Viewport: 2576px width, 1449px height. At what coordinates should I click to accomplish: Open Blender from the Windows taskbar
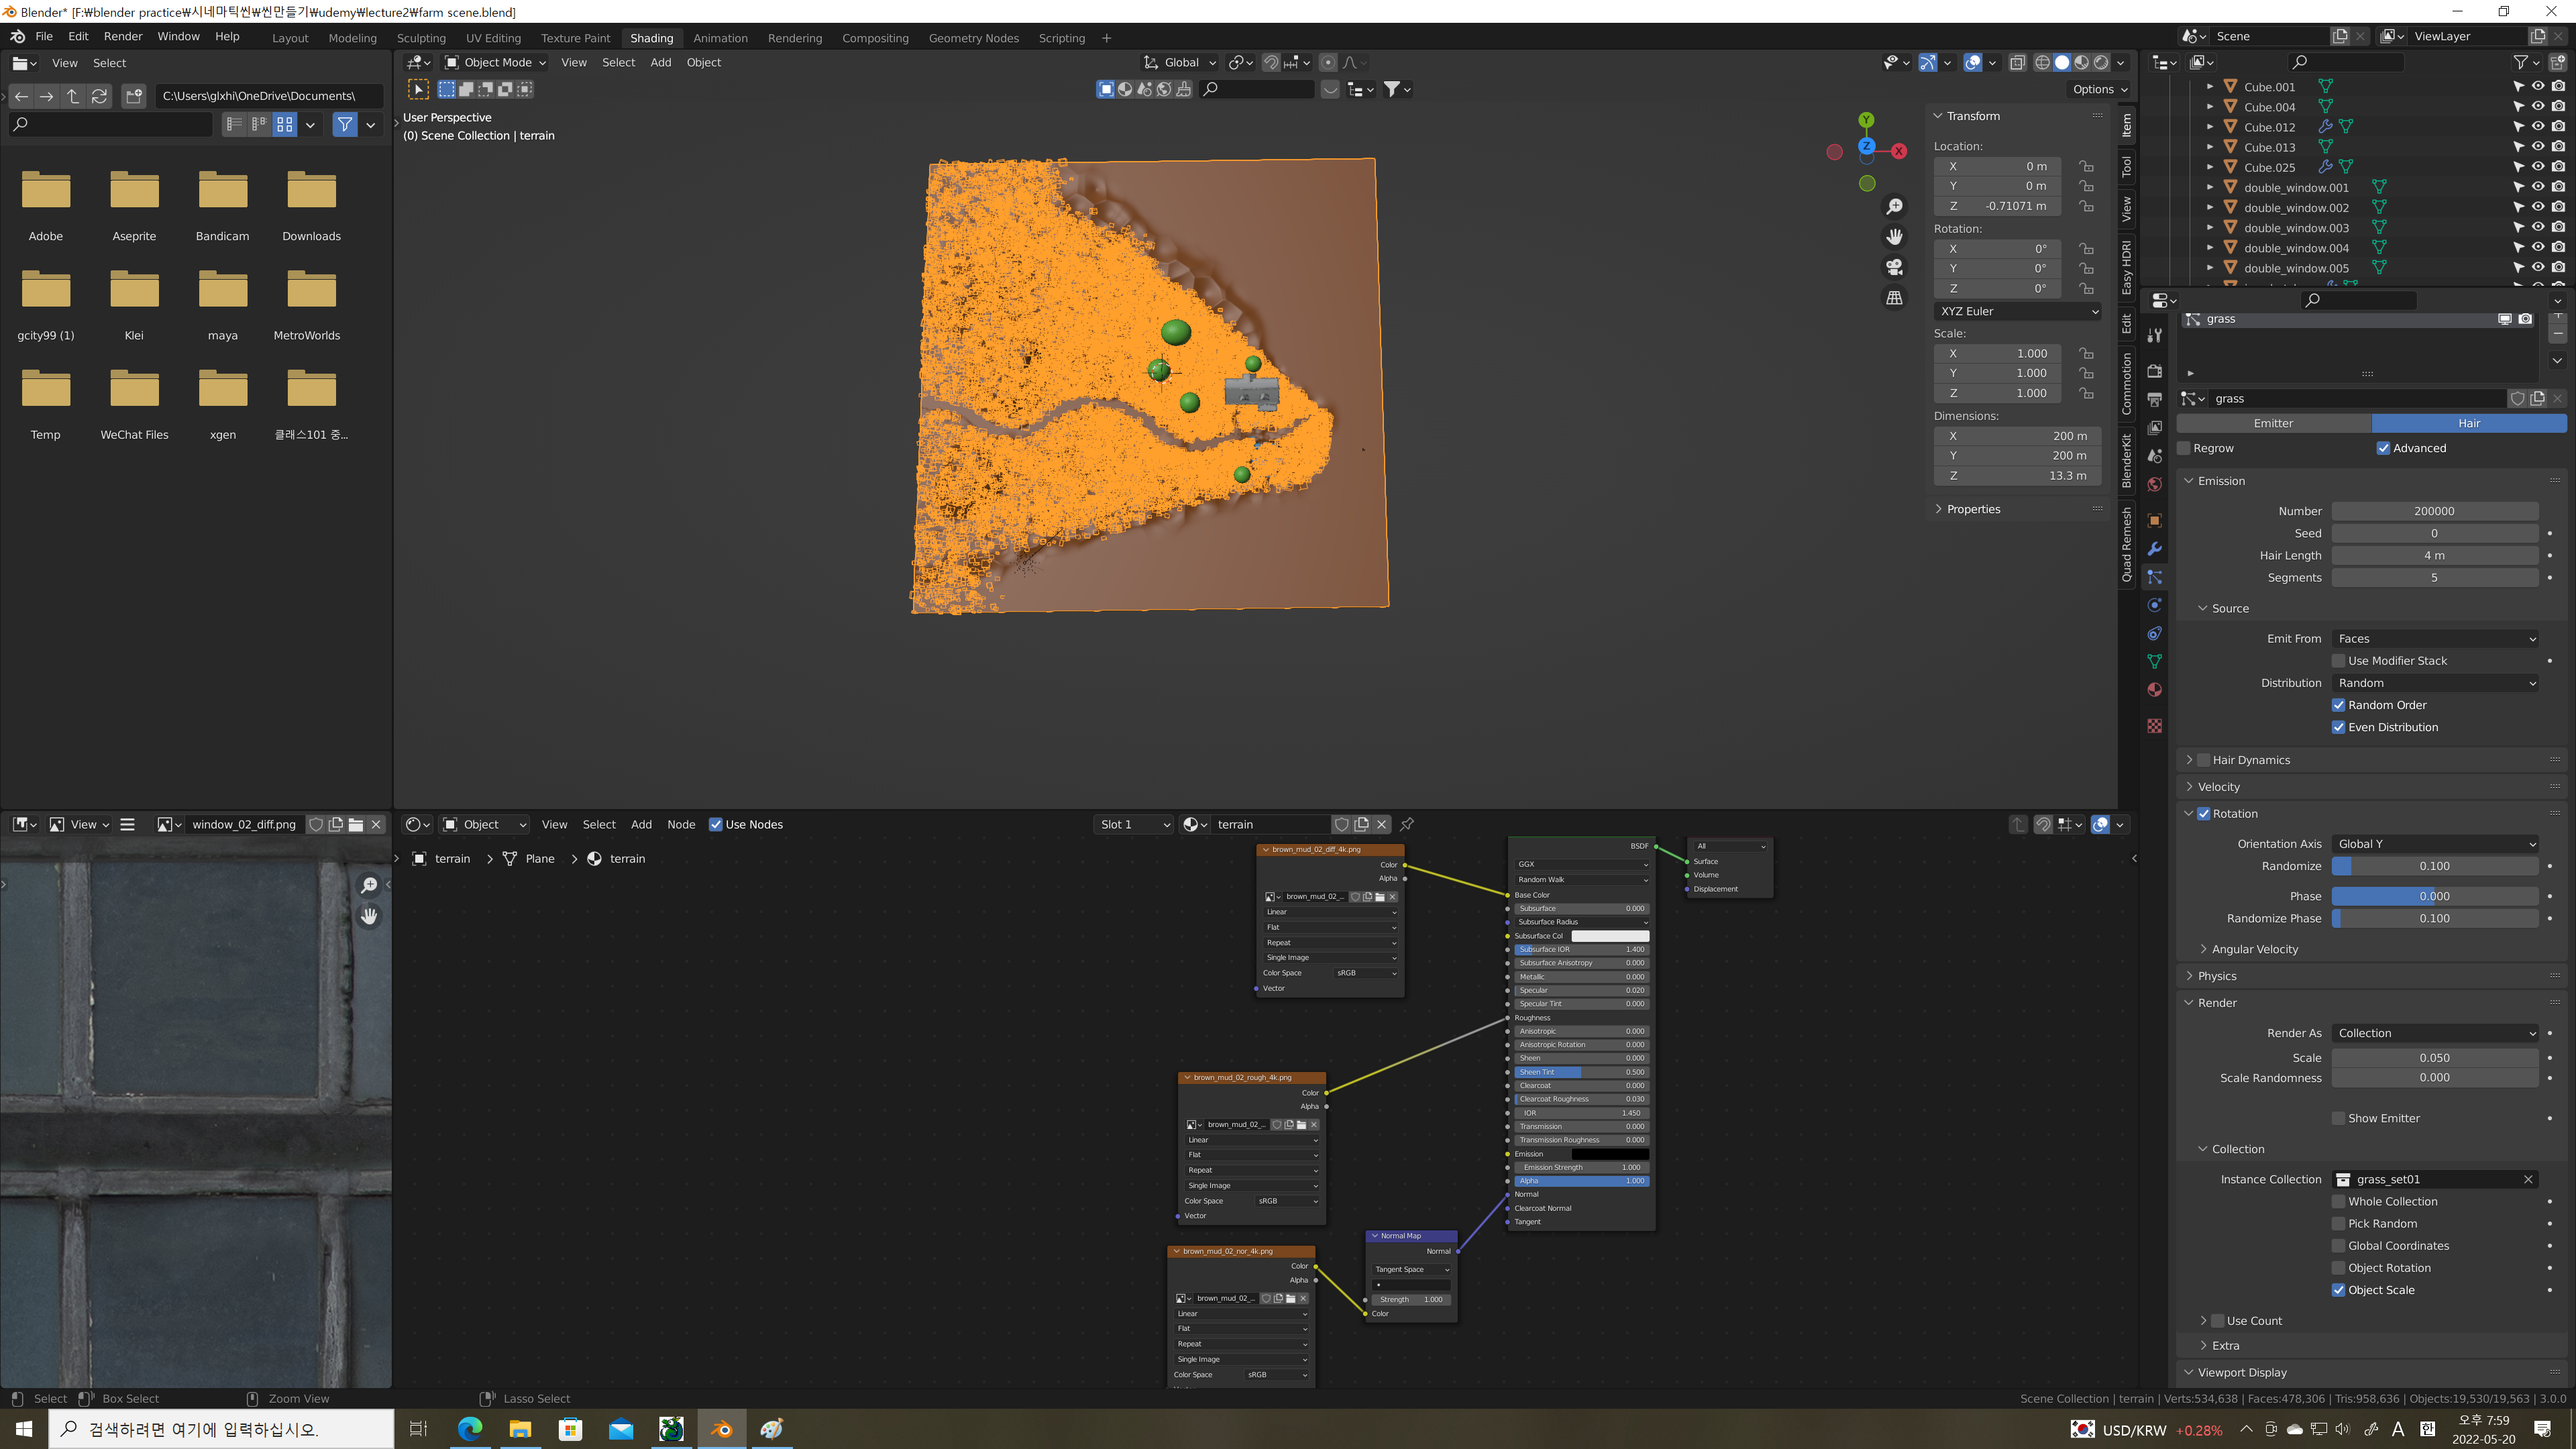coord(721,1429)
